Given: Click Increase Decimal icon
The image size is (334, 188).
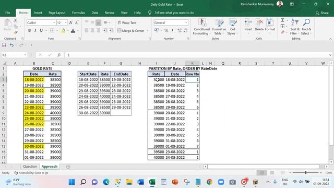Looking at the screenshot, I should 180,31.
